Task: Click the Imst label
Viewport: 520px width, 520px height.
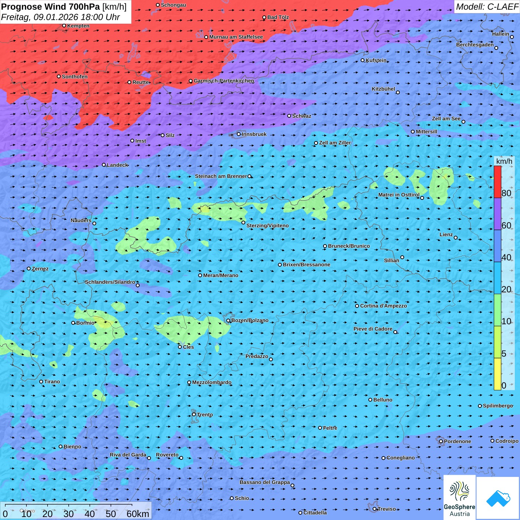Action: (x=141, y=141)
